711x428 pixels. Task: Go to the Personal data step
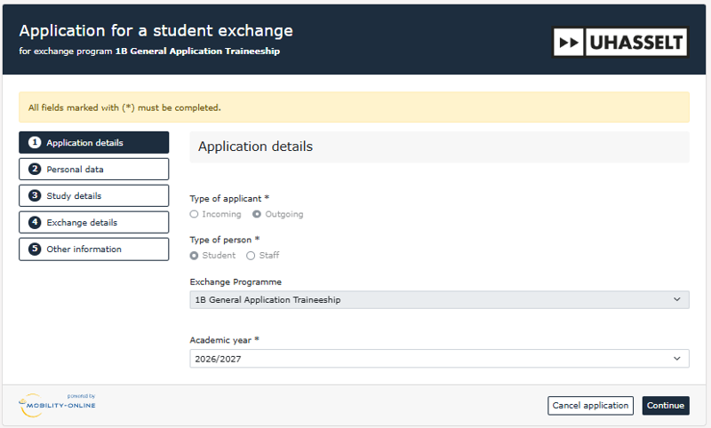tap(93, 170)
